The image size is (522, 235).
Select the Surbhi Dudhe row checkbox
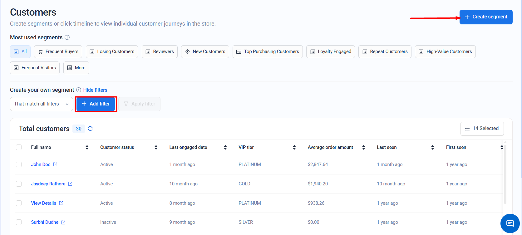pos(19,222)
